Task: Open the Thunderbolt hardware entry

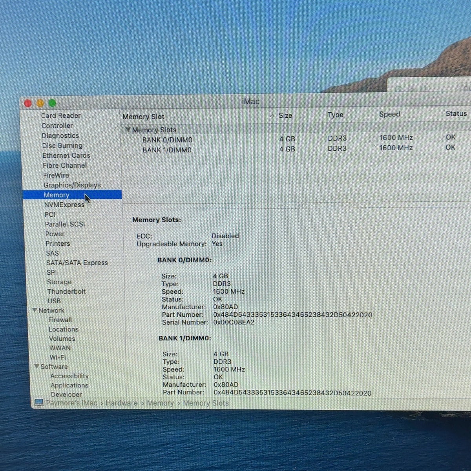Action: [x=66, y=291]
